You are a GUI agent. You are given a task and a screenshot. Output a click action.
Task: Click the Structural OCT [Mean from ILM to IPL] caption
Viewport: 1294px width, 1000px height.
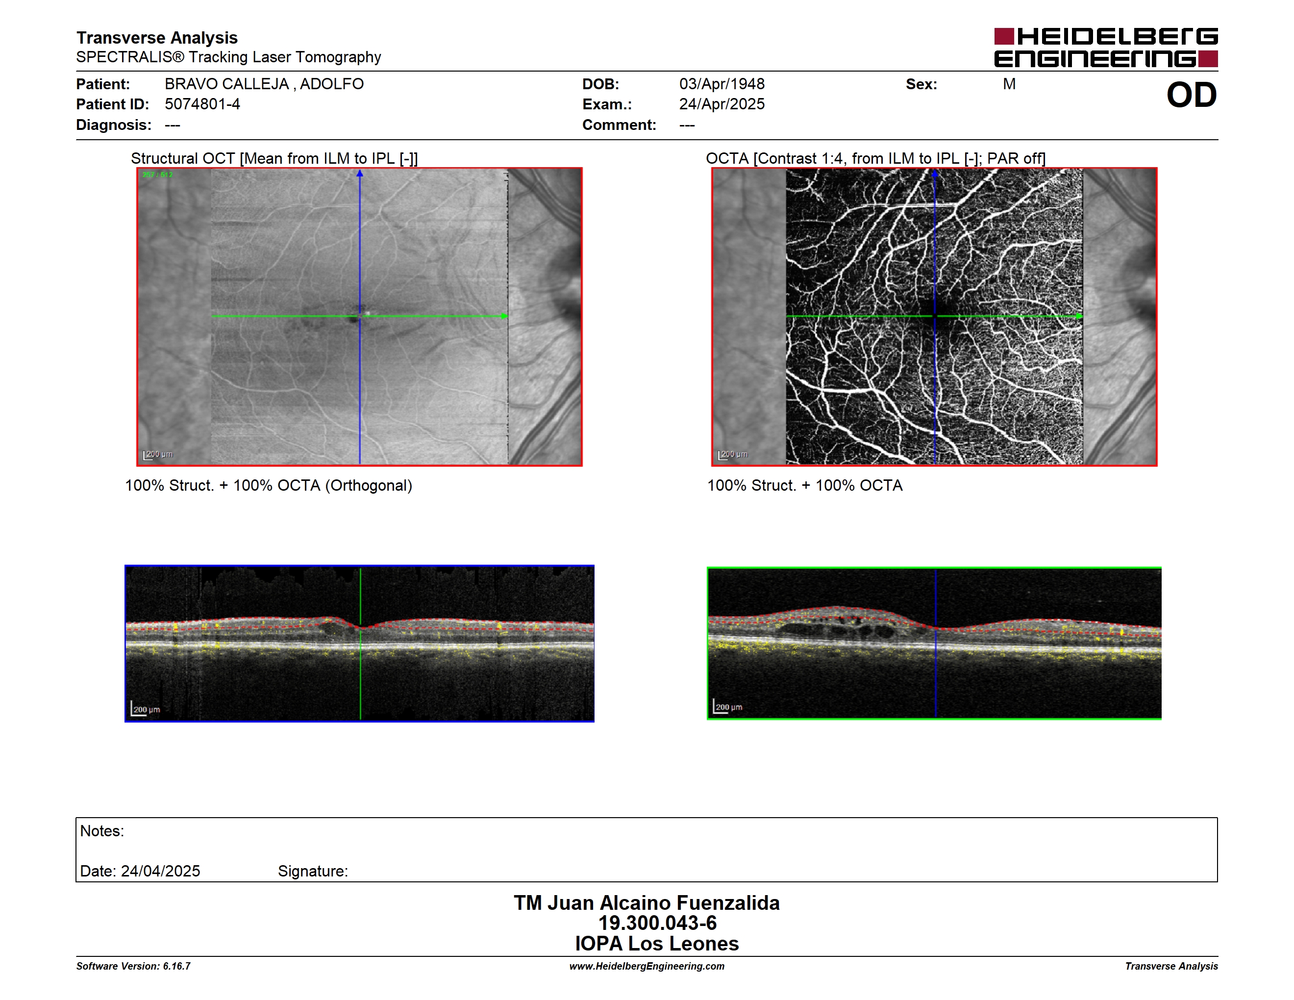coord(274,159)
